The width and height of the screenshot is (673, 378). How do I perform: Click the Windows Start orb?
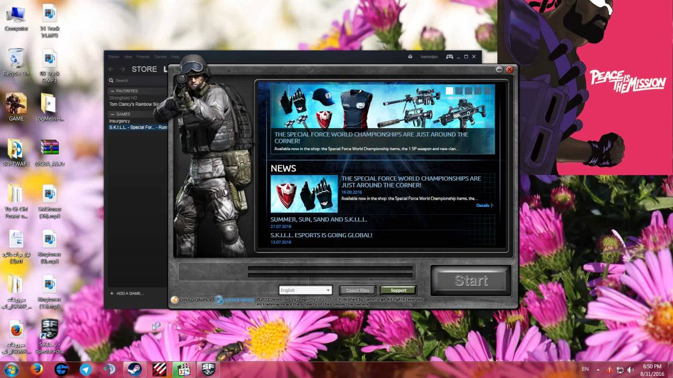click(12, 370)
